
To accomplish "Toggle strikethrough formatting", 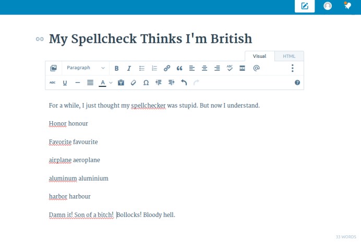I will pos(53,82).
